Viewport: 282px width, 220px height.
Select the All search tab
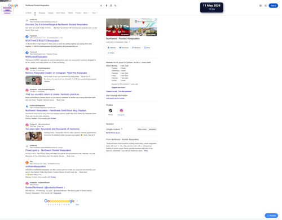click(35, 13)
